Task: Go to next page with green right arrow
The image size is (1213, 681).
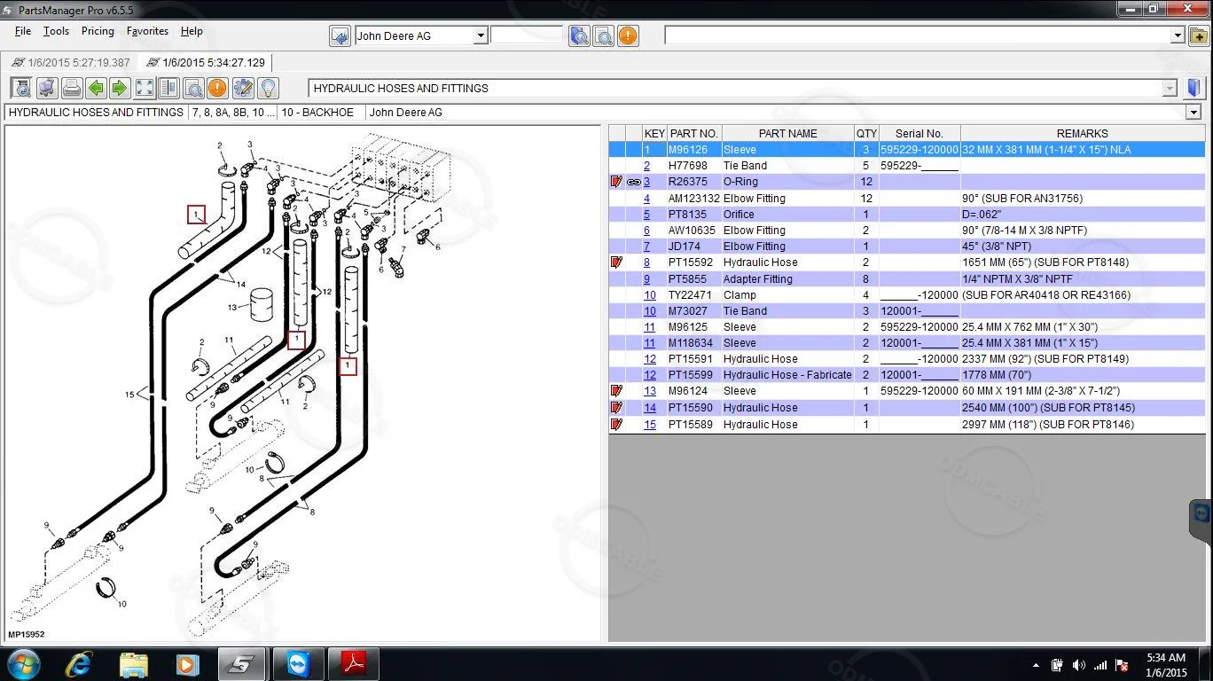Action: [x=120, y=88]
